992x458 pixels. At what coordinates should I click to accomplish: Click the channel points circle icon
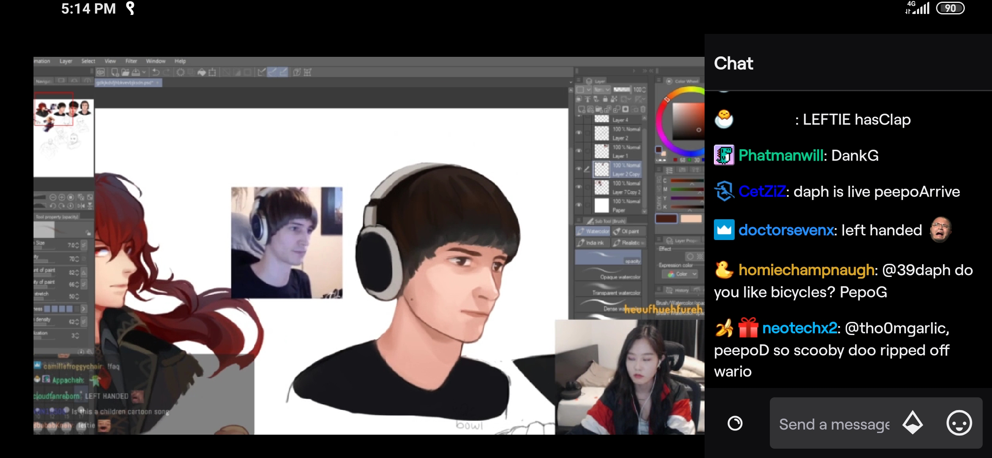coord(735,423)
